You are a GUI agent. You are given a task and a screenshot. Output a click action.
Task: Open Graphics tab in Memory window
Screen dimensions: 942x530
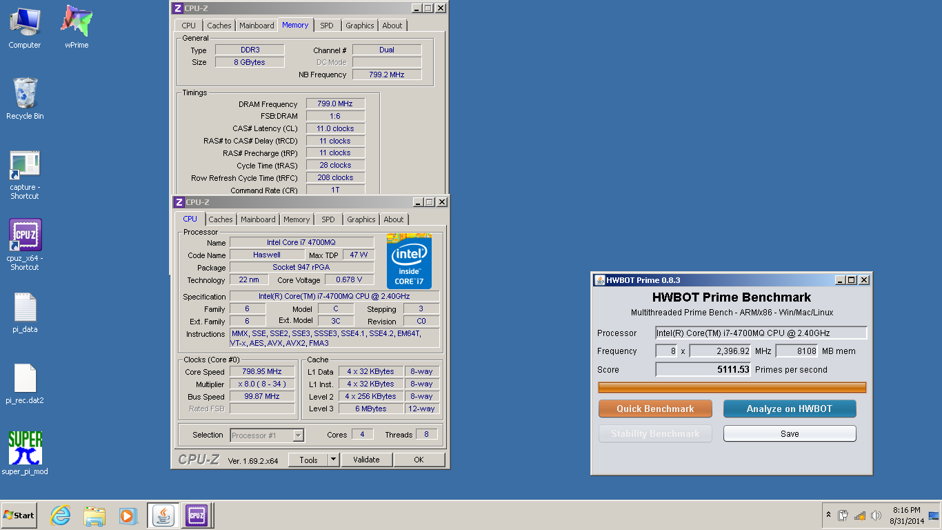[x=360, y=26]
